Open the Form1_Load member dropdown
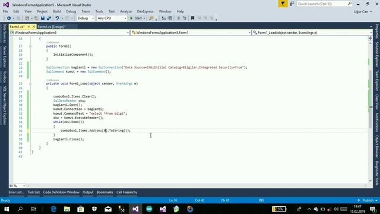Viewport: 380px width, 214px height. pos(312,33)
